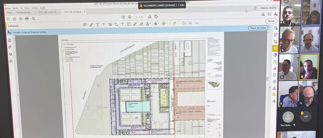Viewport: 323px width, 138px height.
Task: Go to the next page using the down arrow
Action: [129, 17]
